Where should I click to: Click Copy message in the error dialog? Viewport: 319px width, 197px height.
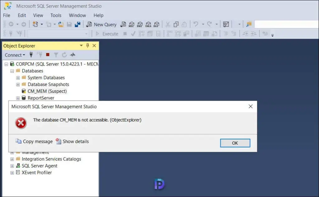34,141
